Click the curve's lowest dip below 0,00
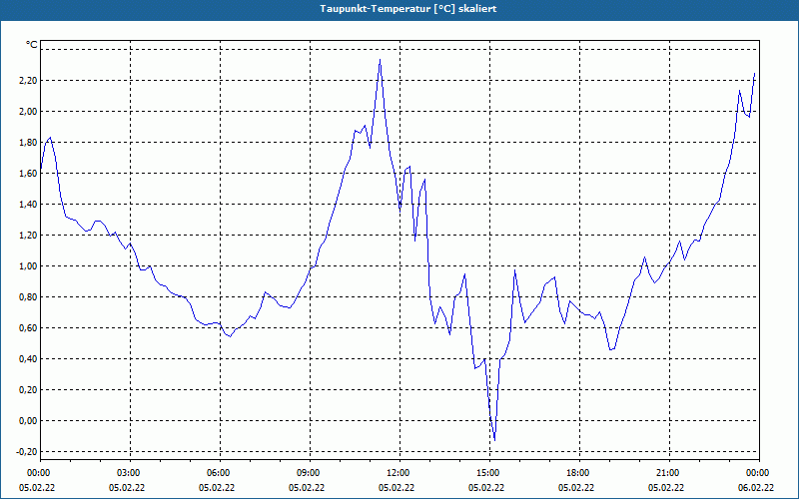This screenshot has width=799, height=499. [494, 440]
